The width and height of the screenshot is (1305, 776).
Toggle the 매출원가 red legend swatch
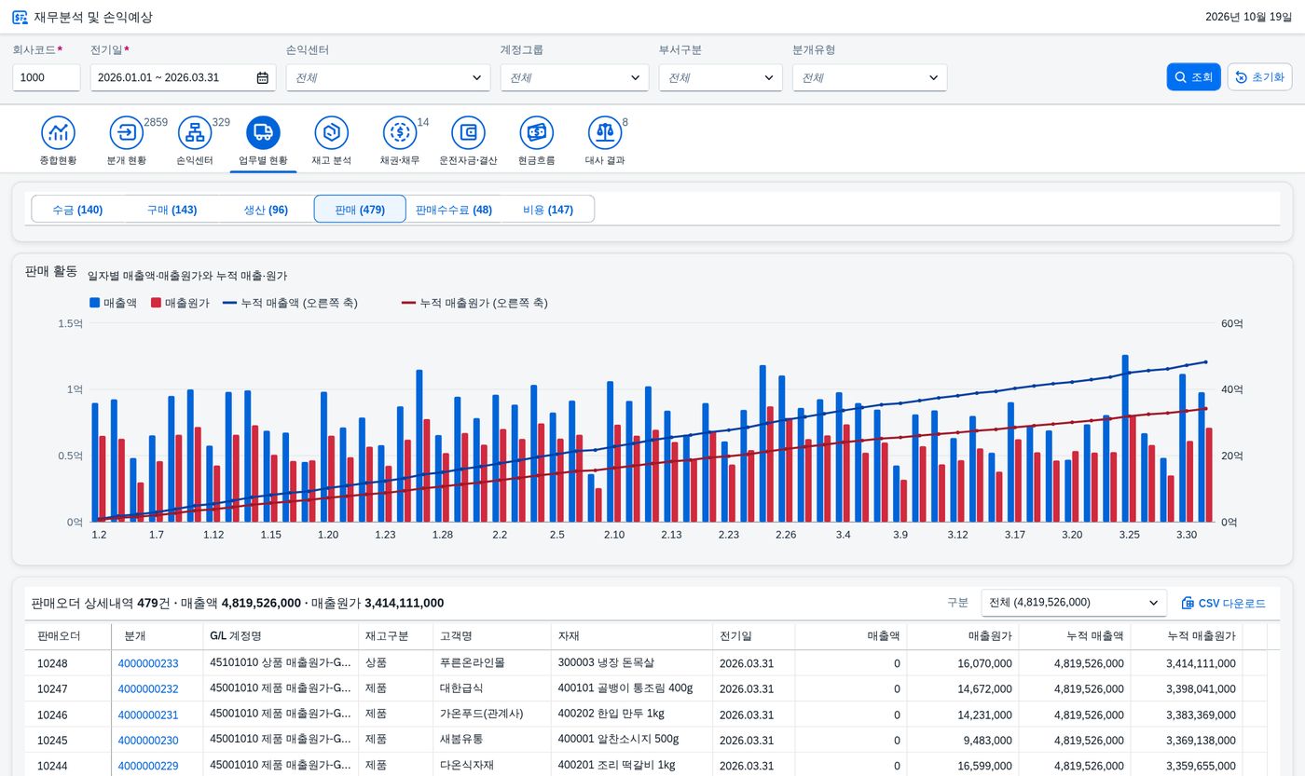coord(156,303)
